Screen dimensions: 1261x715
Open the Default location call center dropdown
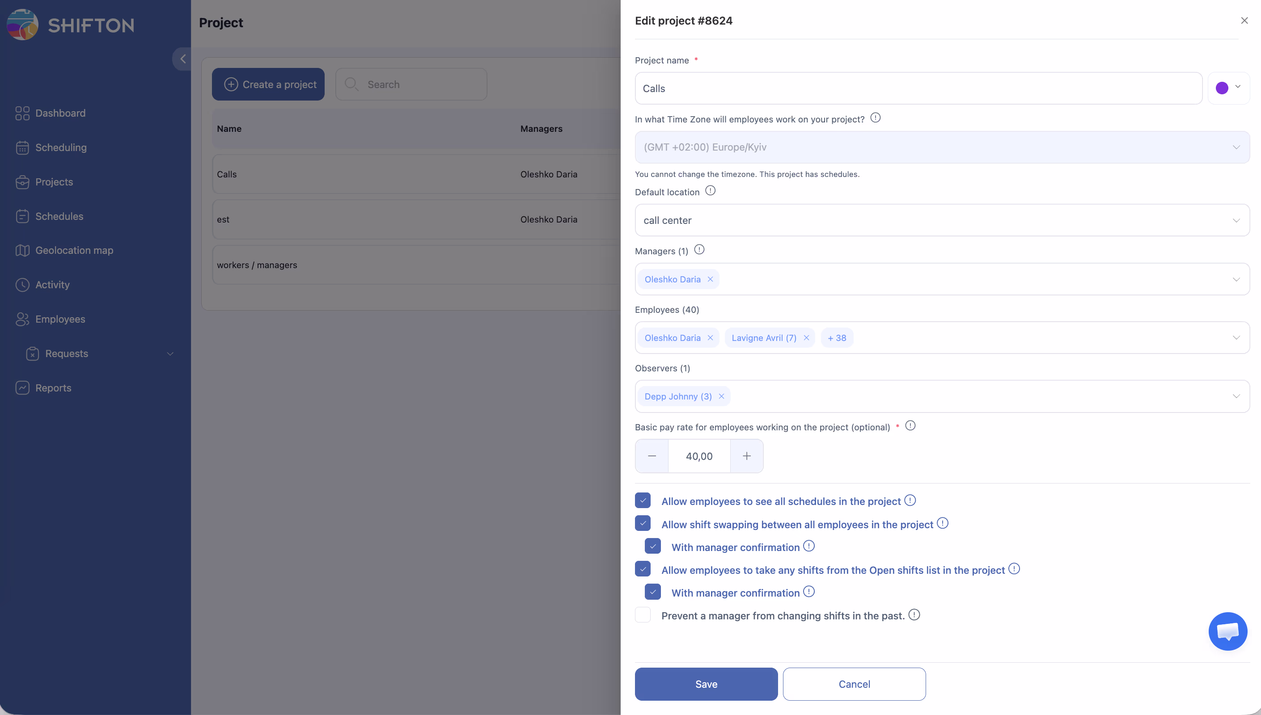click(x=942, y=220)
